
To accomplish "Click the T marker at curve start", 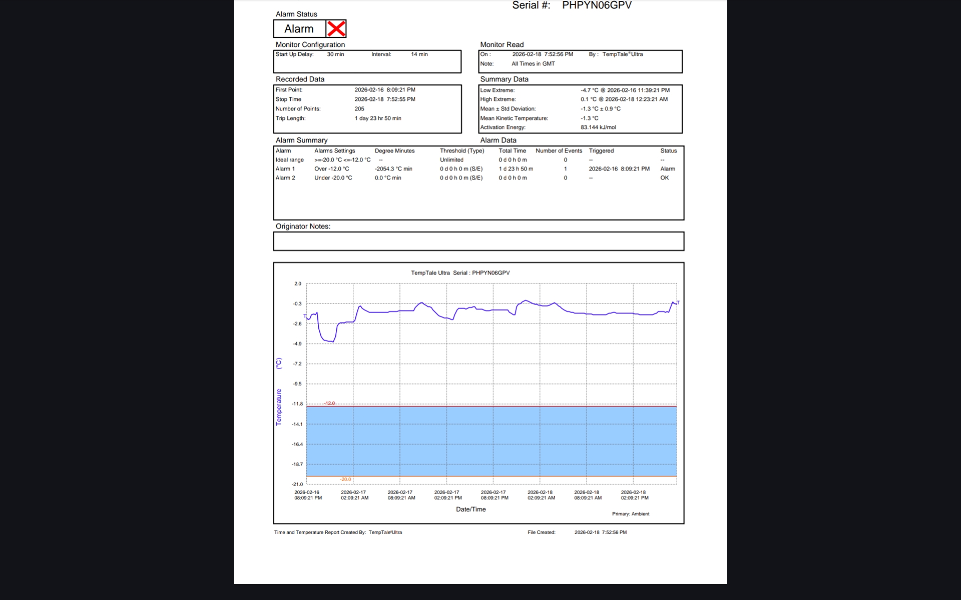I will tap(305, 316).
